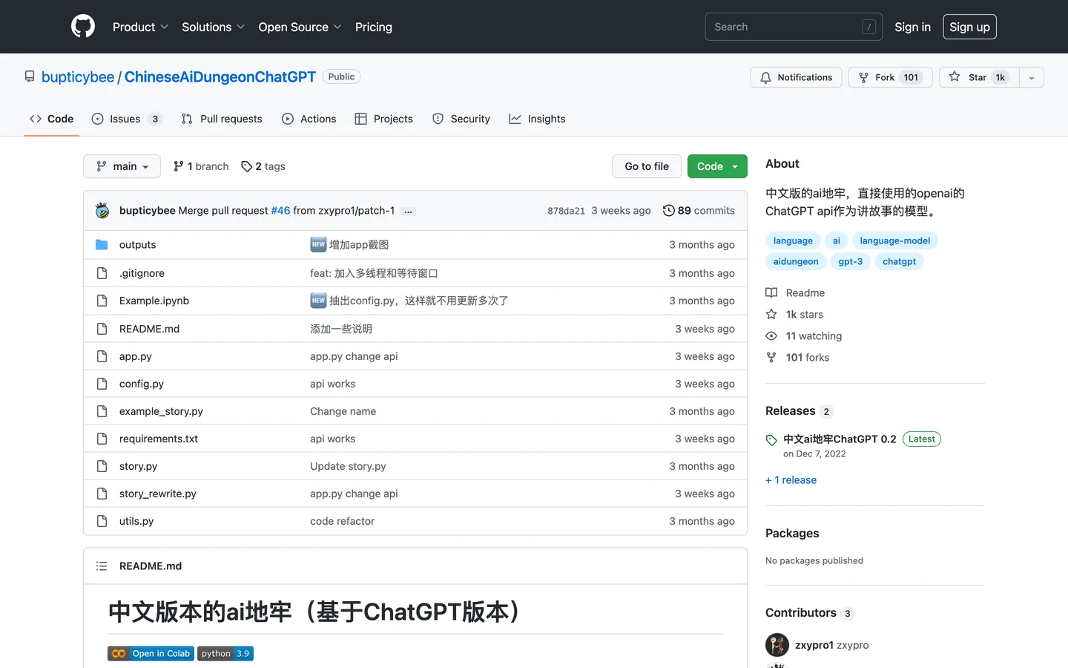Open README table of contents list icon

coord(102,566)
